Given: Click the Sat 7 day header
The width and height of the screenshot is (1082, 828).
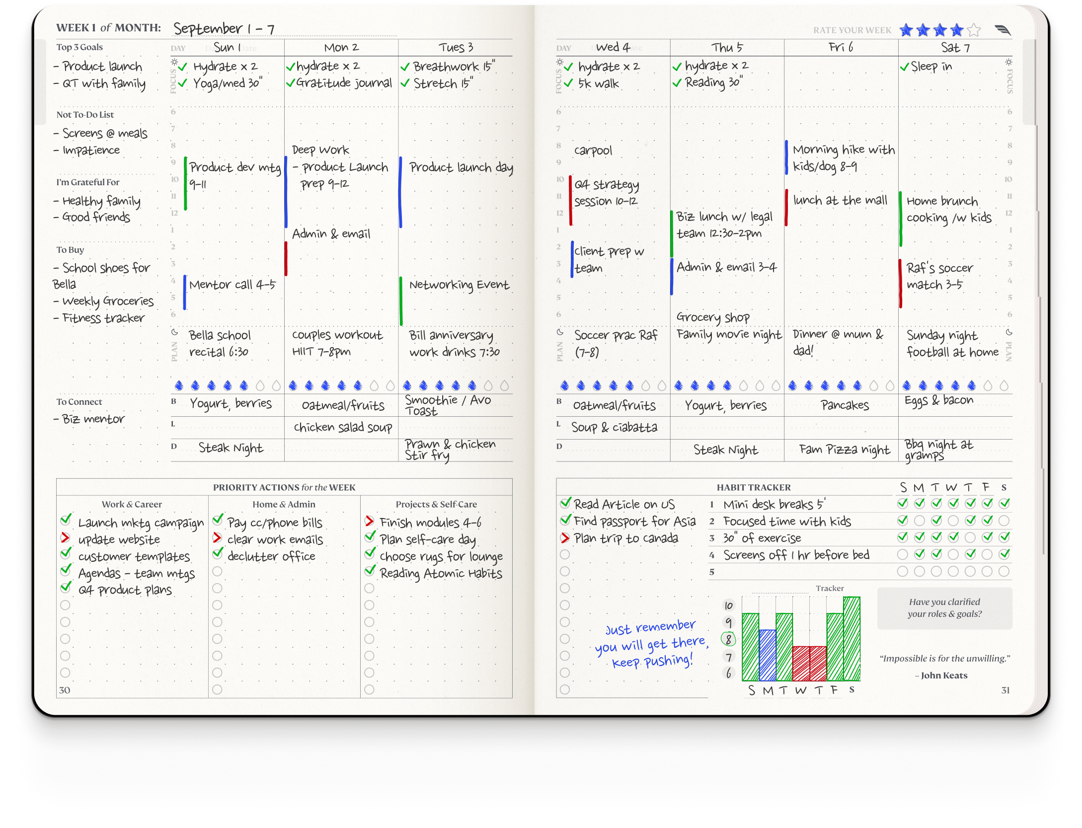Looking at the screenshot, I should tap(955, 47).
